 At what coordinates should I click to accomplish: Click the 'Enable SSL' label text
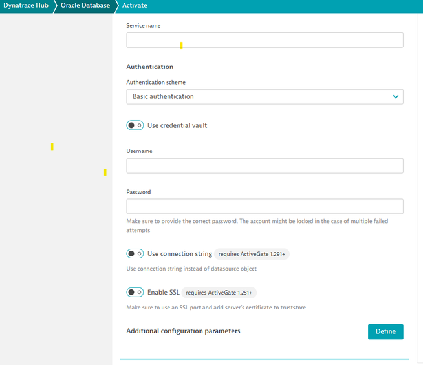164,293
